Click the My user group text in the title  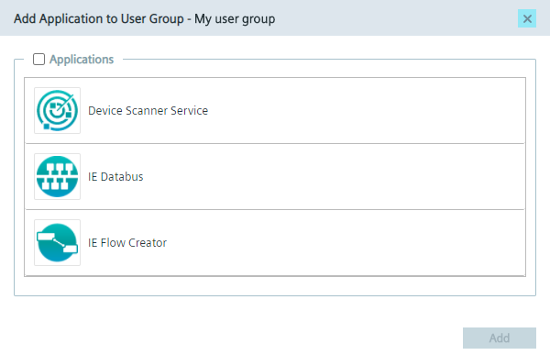tap(235, 18)
